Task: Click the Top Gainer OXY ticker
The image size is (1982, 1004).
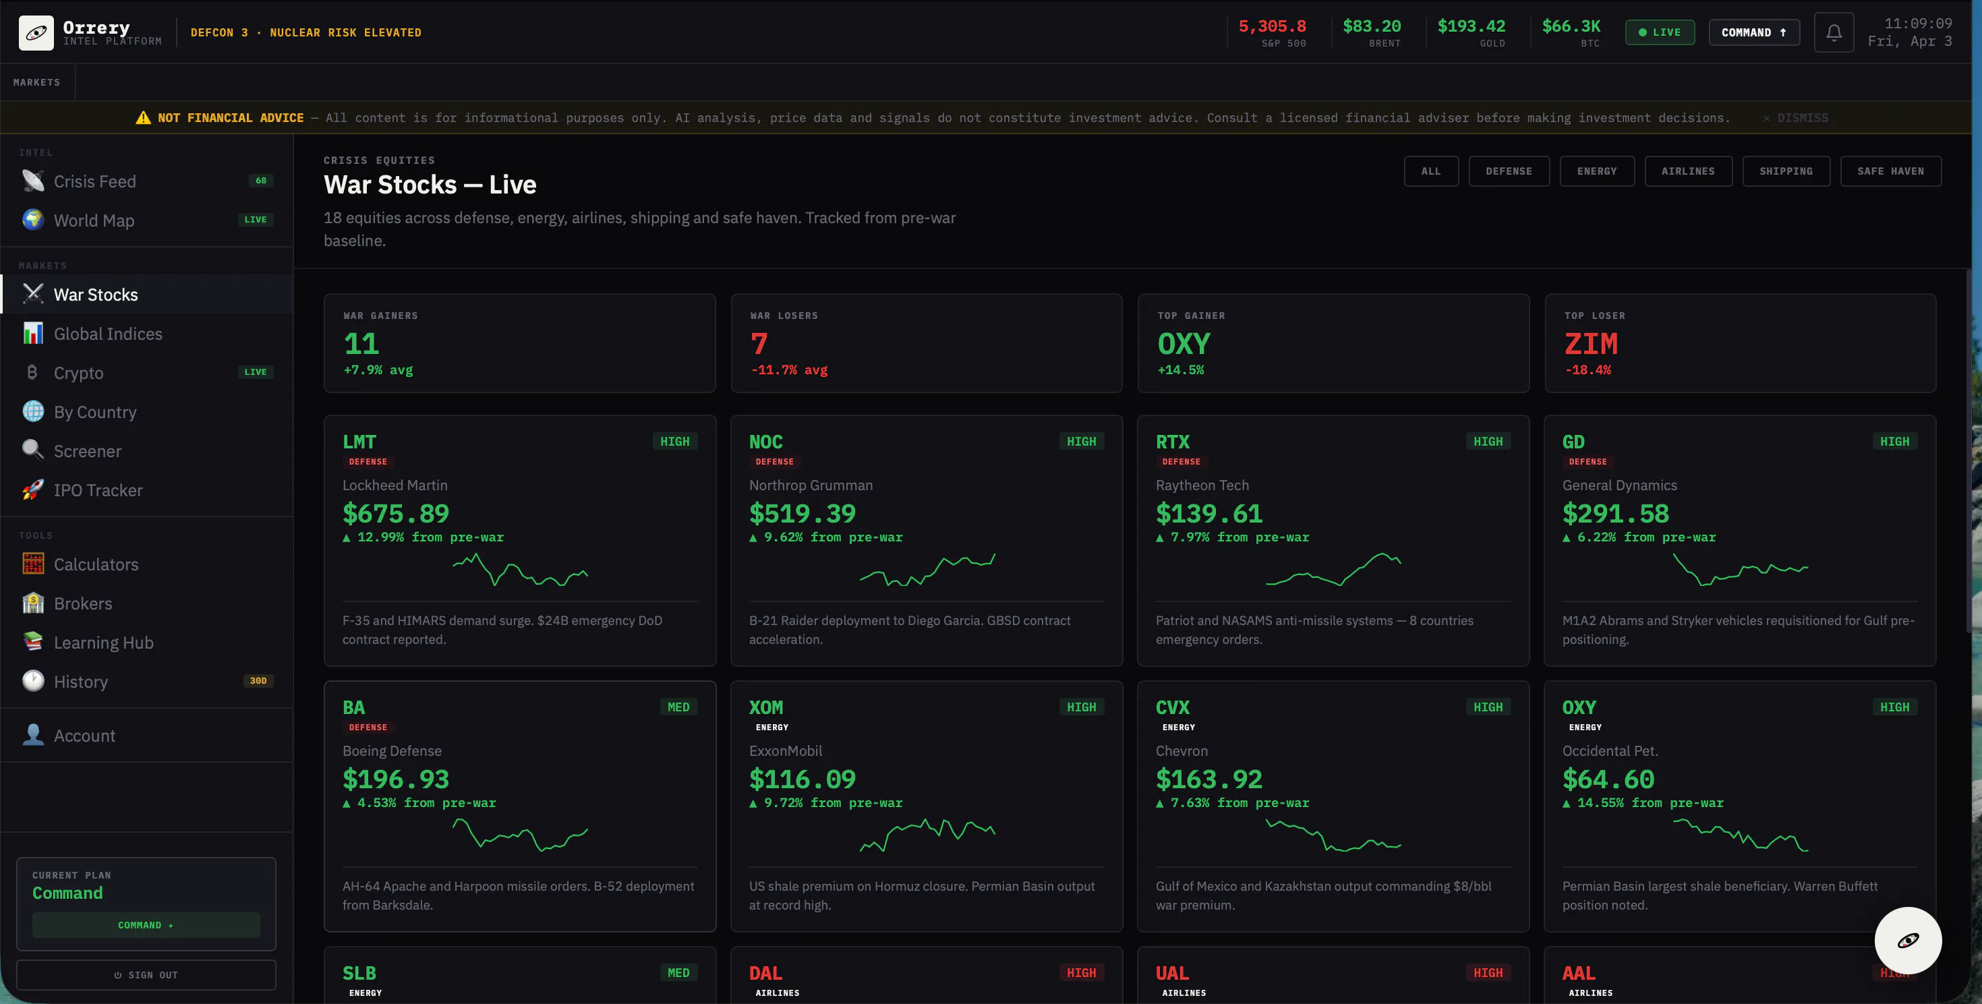Action: [1184, 344]
